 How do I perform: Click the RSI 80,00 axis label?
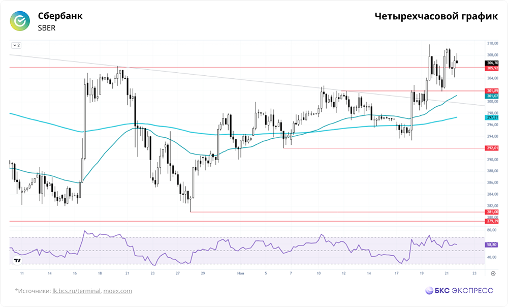coord(491,230)
